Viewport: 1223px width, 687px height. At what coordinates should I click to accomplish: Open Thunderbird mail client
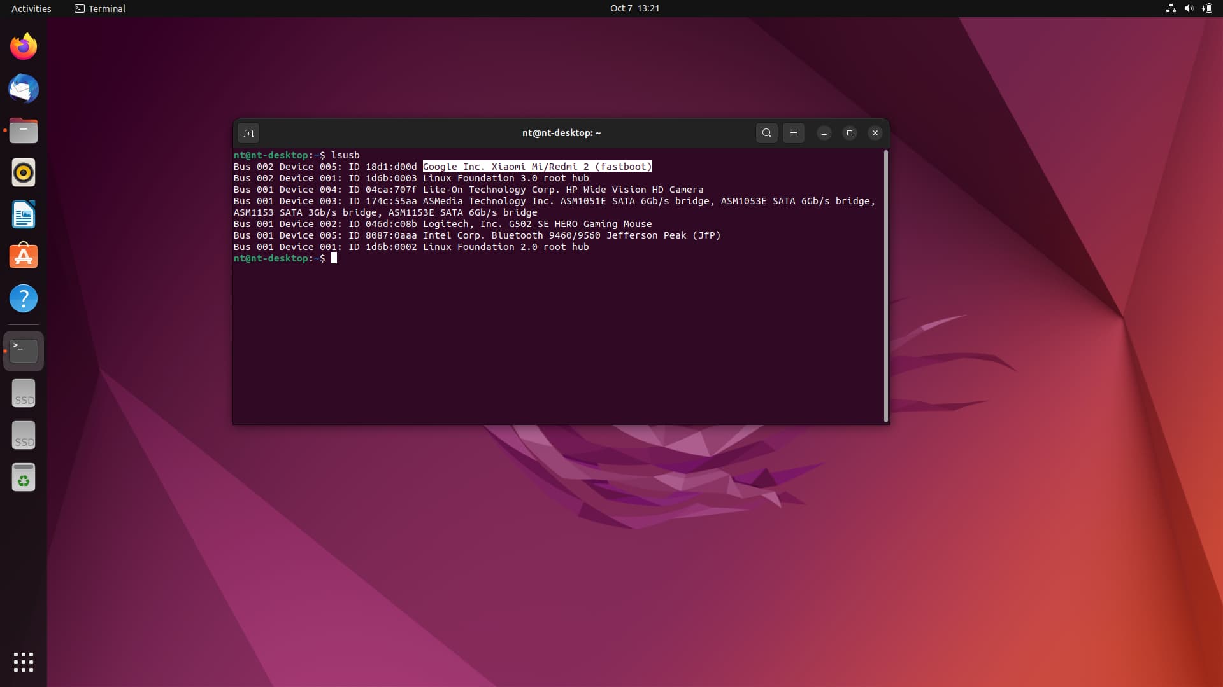pos(24,88)
